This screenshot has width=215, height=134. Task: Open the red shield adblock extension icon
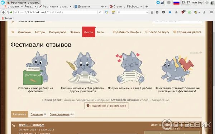(183, 12)
